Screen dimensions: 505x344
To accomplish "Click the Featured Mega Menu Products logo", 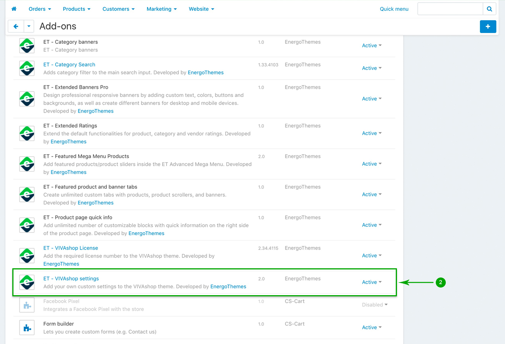I will click(27, 164).
